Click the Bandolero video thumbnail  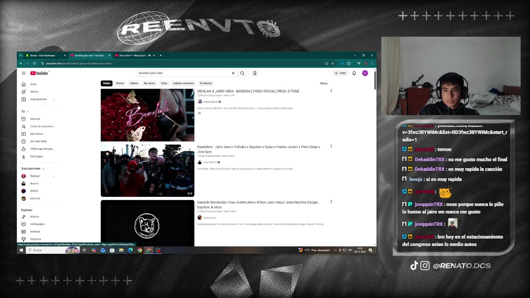147,171
